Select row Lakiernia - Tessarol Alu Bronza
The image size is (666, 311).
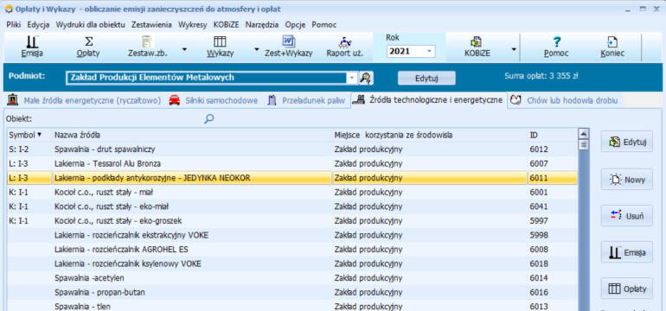tap(292, 164)
